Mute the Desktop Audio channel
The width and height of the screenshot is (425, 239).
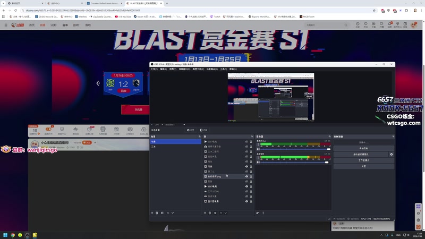click(x=258, y=162)
